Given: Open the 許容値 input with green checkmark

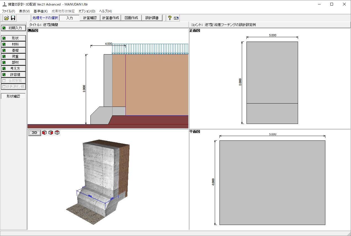Looking at the screenshot, I should 14,75.
